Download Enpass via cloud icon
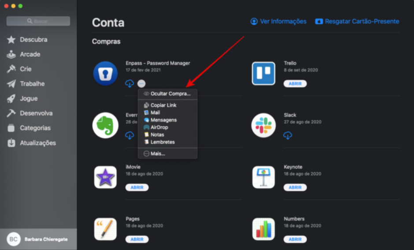The height and width of the screenshot is (250, 414). (x=129, y=83)
